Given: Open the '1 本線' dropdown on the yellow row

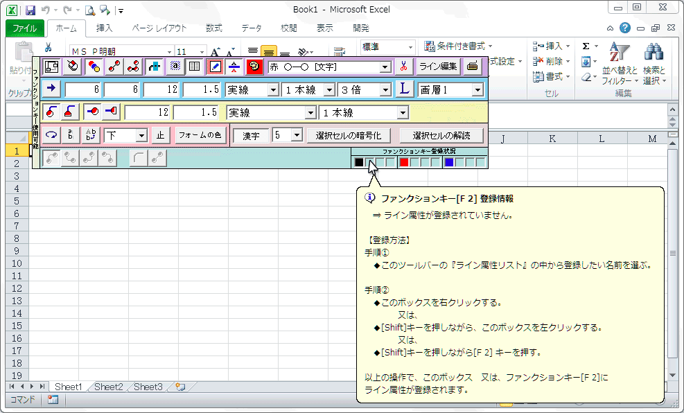Looking at the screenshot, I should [403, 113].
